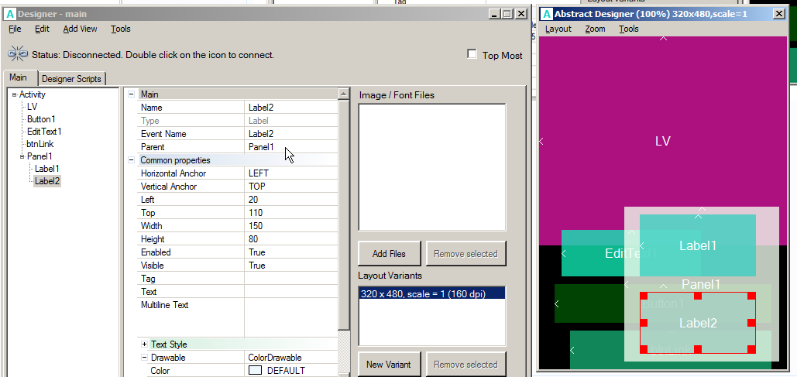Click the DEFAULT color swatch

255,371
